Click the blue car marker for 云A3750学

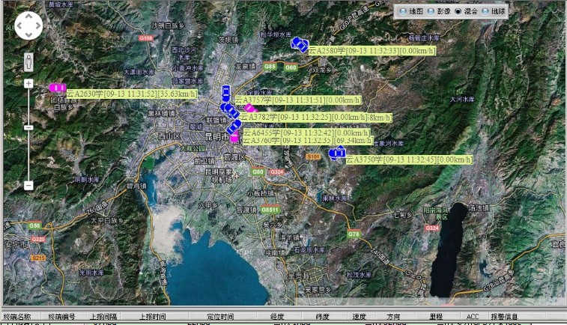click(x=336, y=154)
